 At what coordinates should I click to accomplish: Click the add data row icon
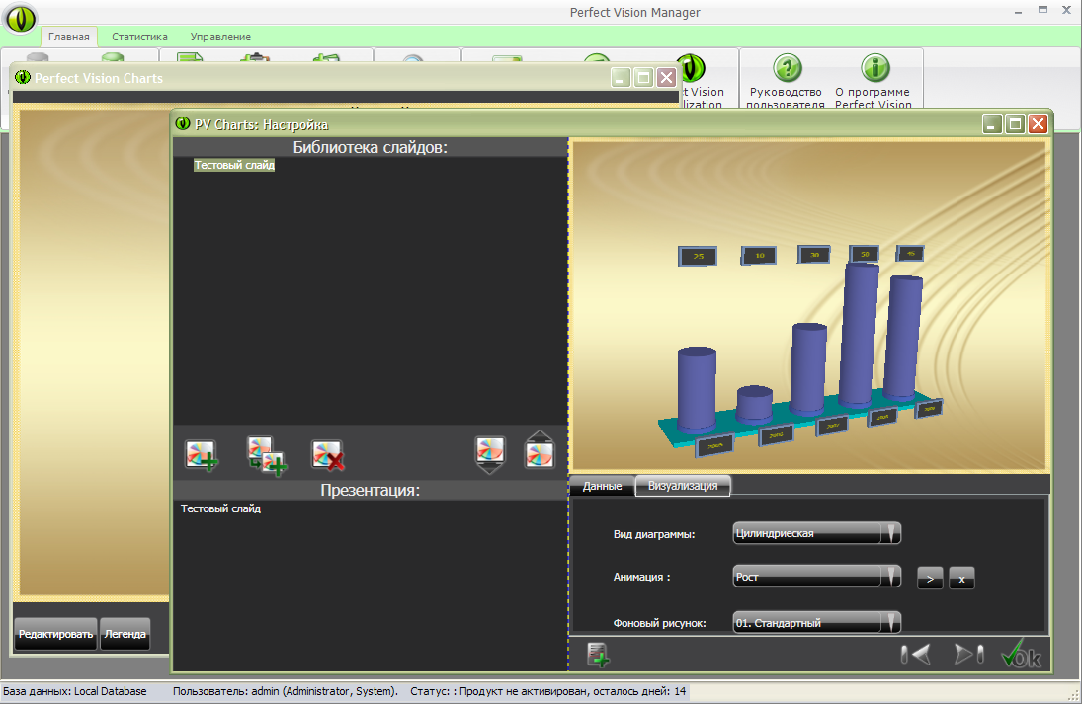point(598,655)
